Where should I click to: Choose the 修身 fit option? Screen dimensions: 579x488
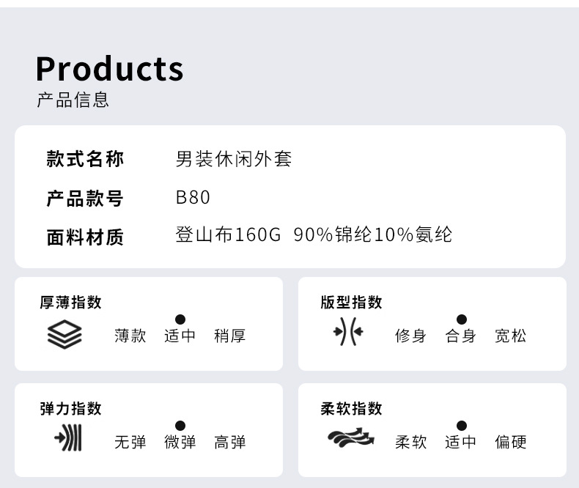coord(410,336)
